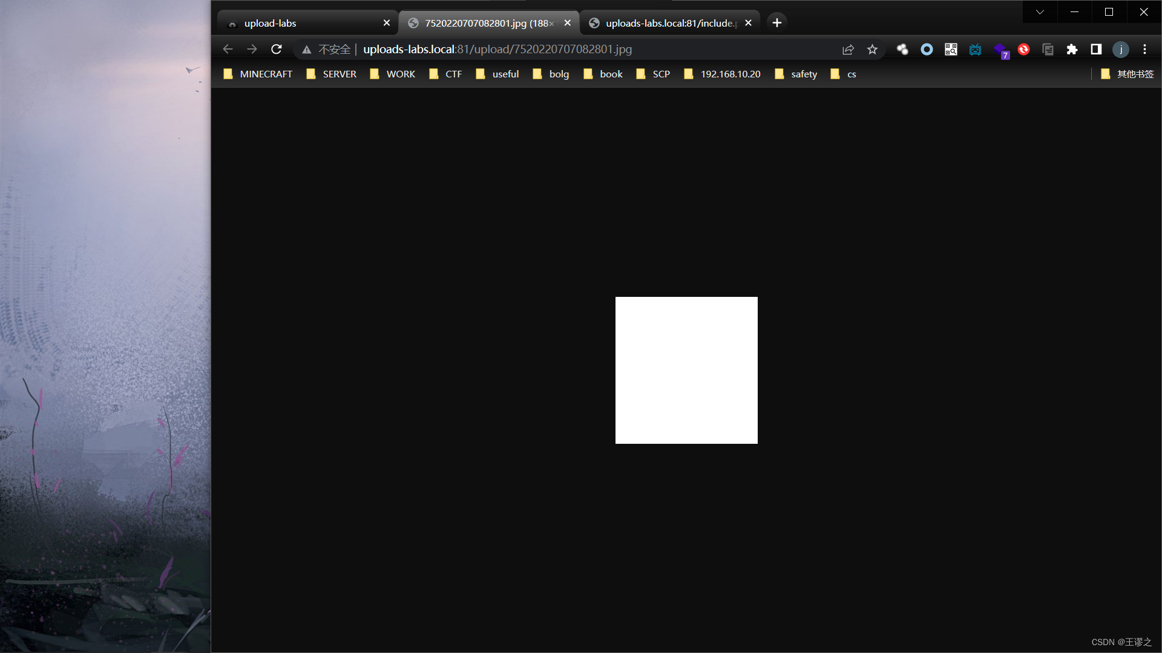Viewport: 1162px width, 653px height.
Task: Switch to the upload-labs tab
Action: [307, 23]
